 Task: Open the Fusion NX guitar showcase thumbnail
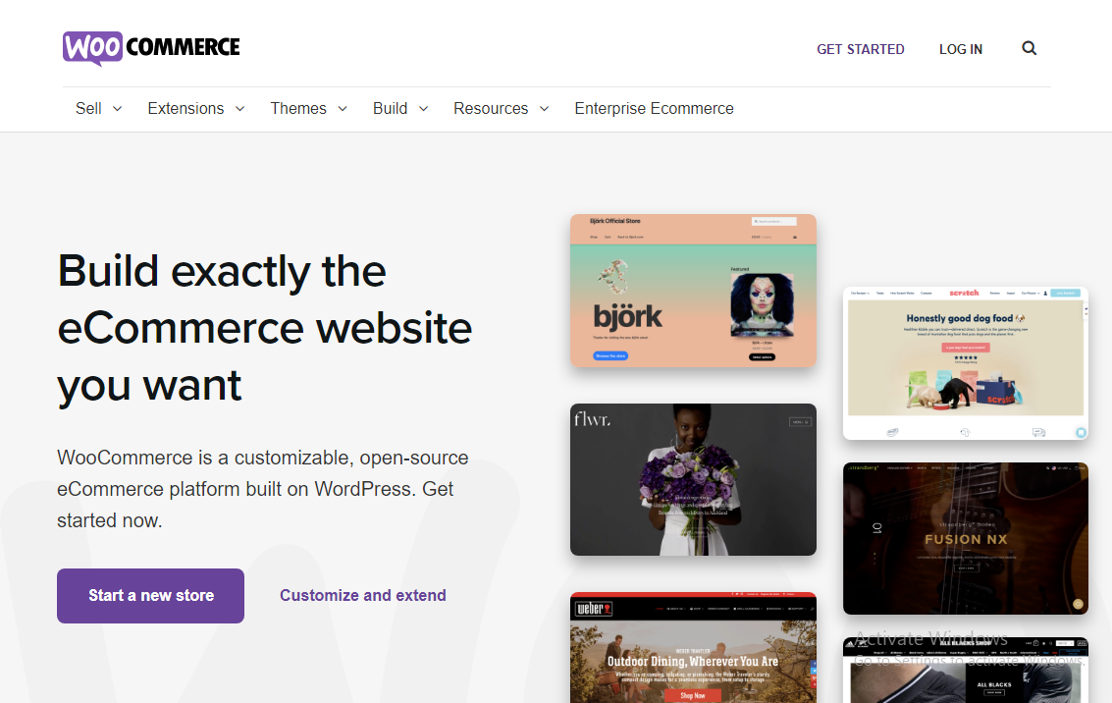pos(965,538)
